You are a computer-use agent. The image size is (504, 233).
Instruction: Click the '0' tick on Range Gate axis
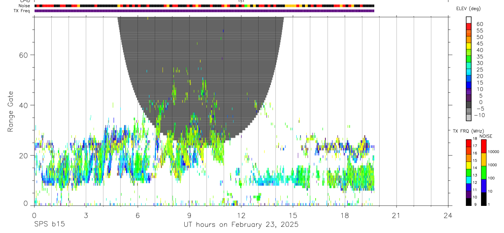[25, 203]
